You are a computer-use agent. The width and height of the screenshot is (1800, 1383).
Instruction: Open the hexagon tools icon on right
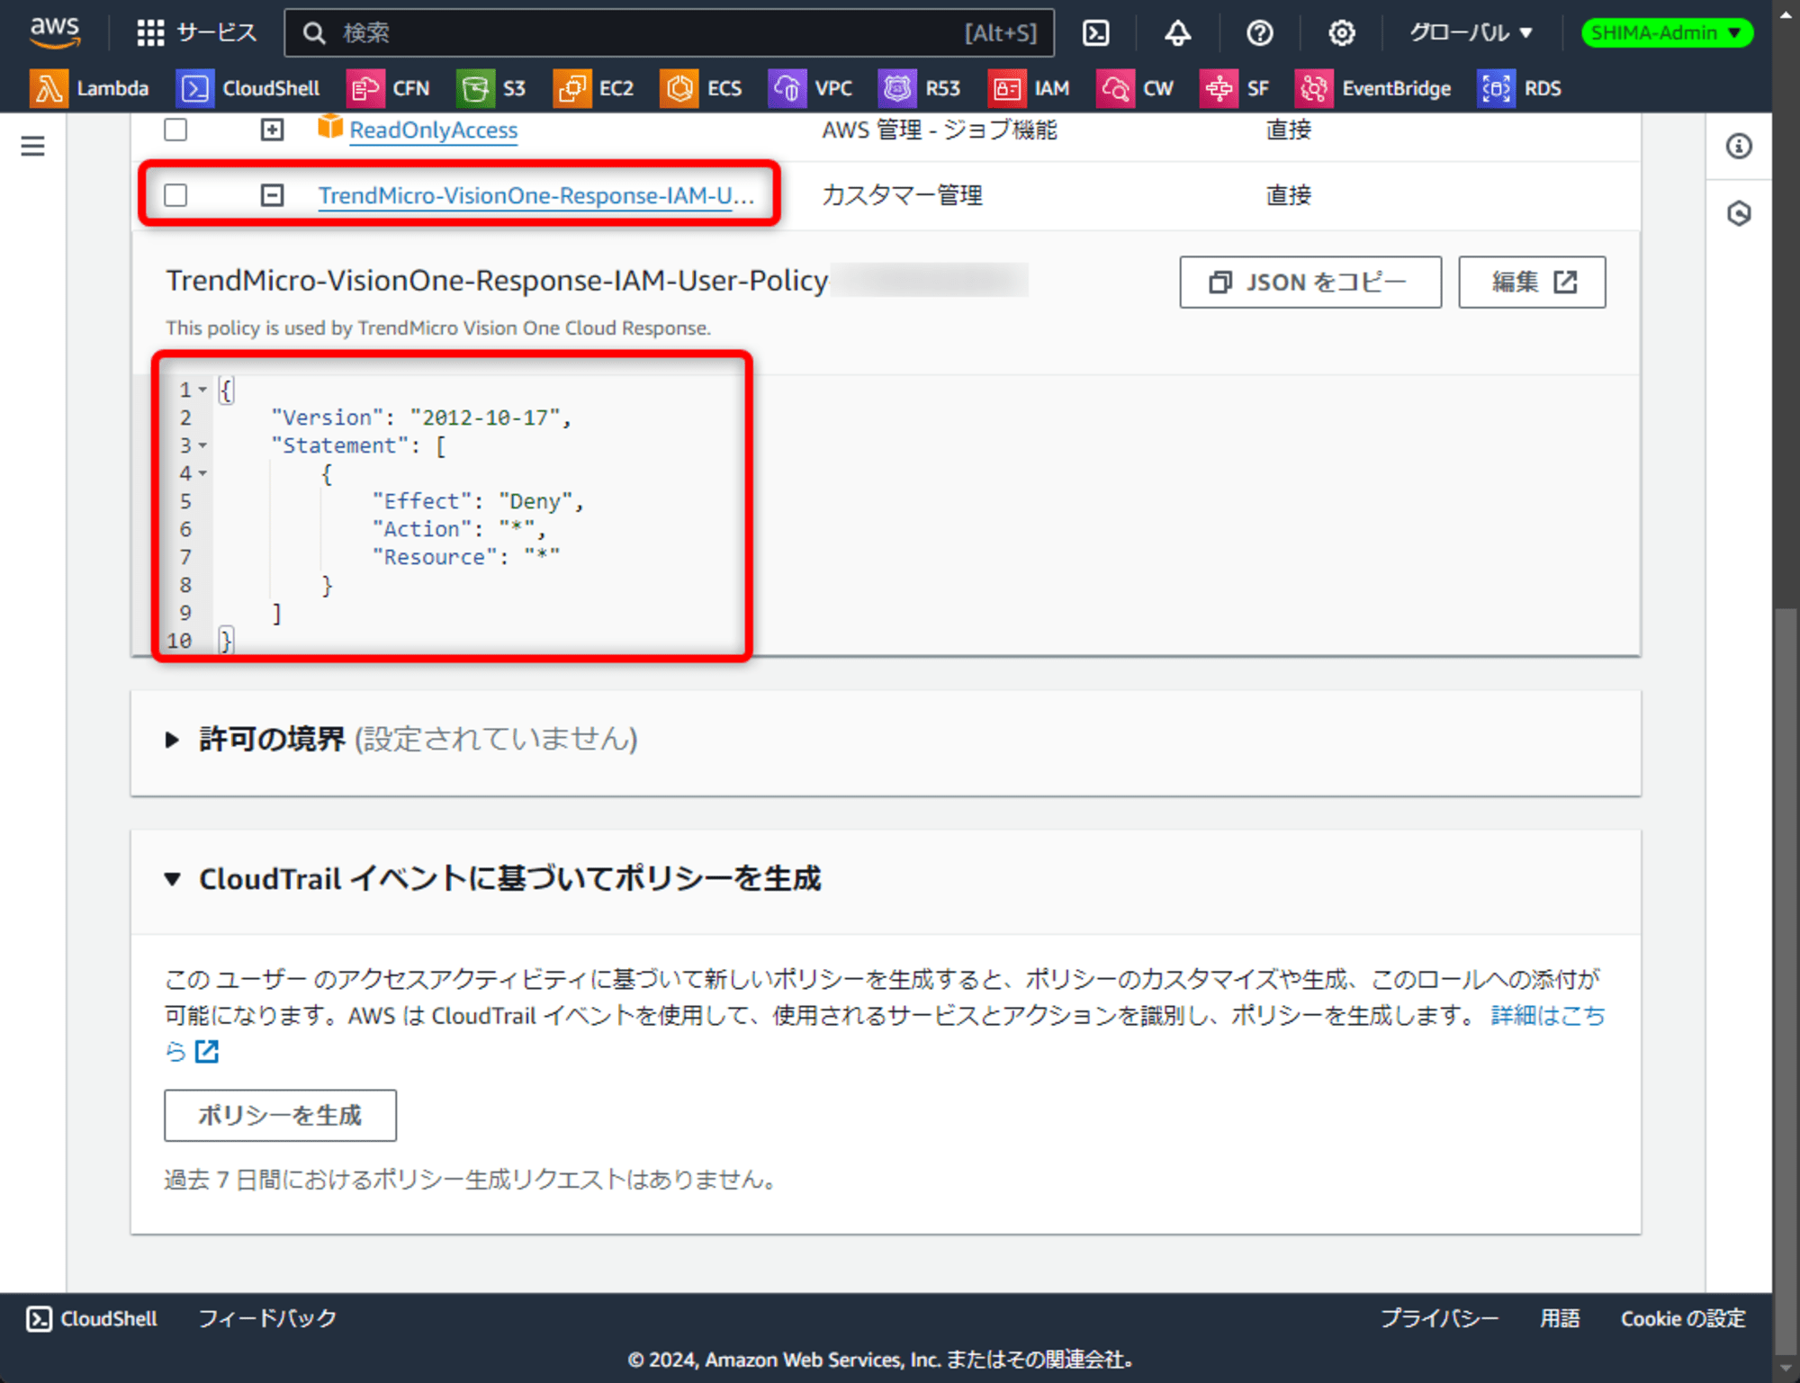tap(1739, 213)
